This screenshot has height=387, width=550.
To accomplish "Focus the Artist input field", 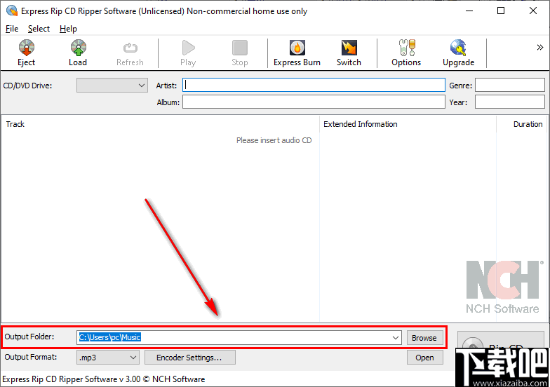I will pos(314,86).
